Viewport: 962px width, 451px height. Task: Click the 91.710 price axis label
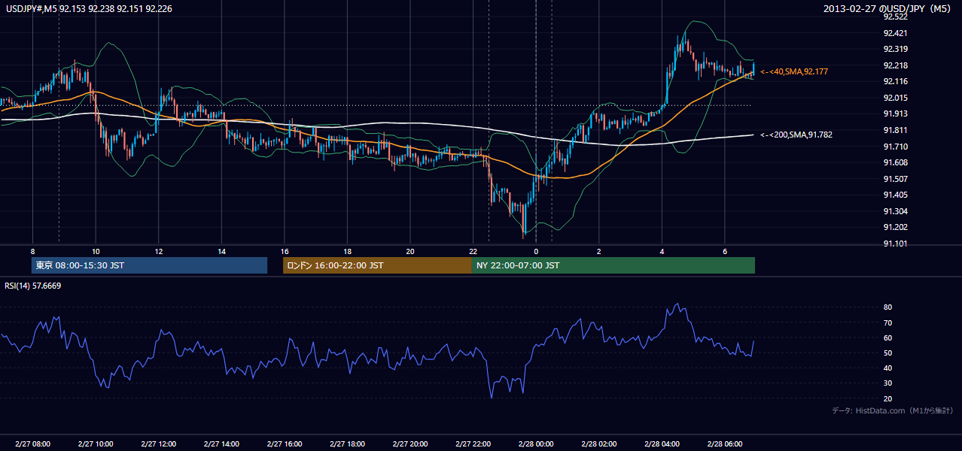point(896,147)
